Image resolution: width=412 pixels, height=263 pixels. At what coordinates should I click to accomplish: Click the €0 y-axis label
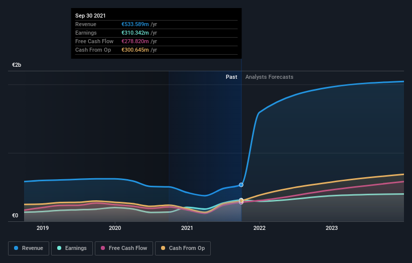15,215
